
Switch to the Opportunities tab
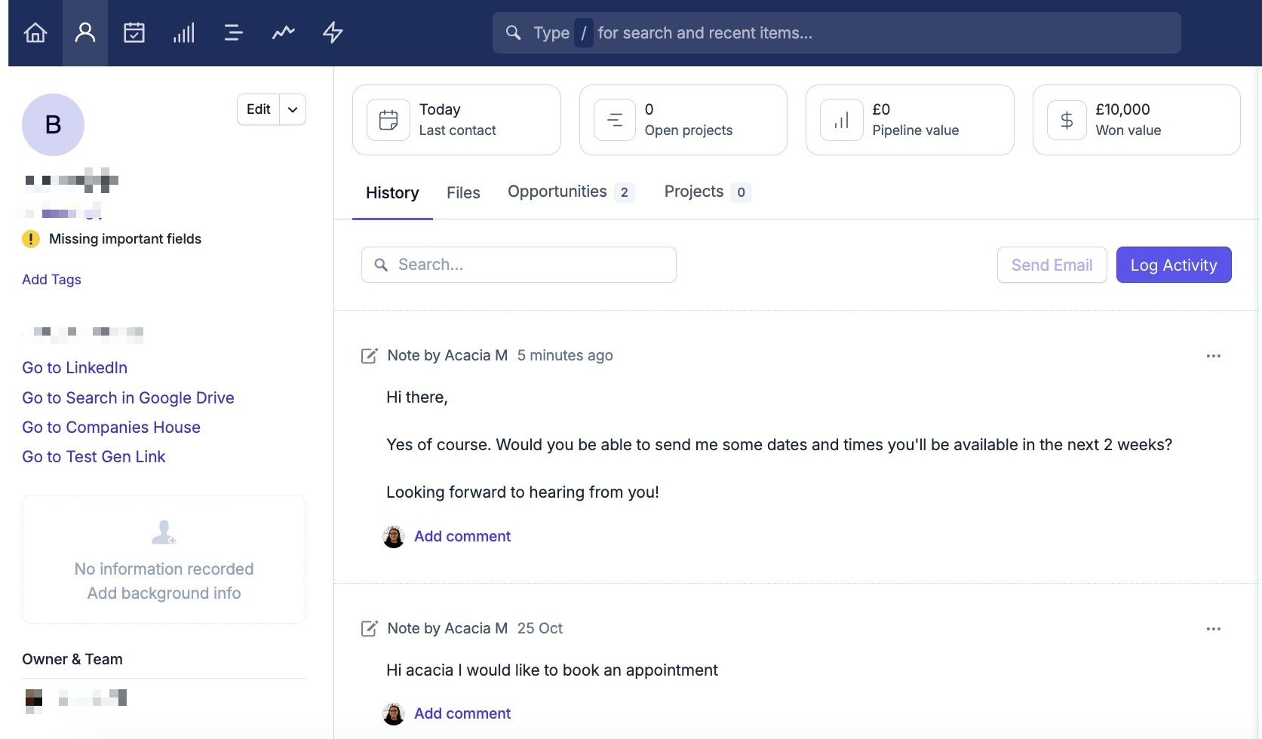(x=570, y=192)
